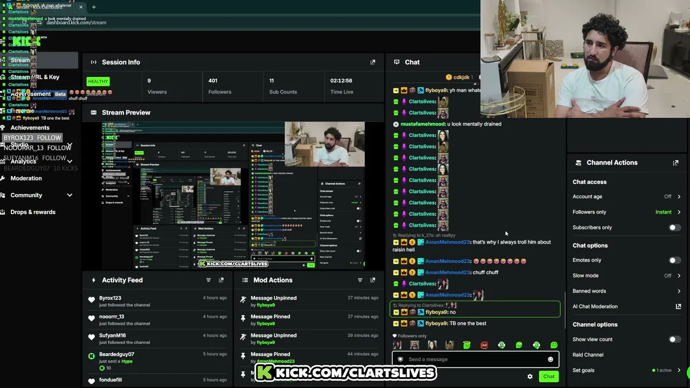690x388 pixels.
Task: Open Achievements in sidebar
Action: [x=30, y=128]
